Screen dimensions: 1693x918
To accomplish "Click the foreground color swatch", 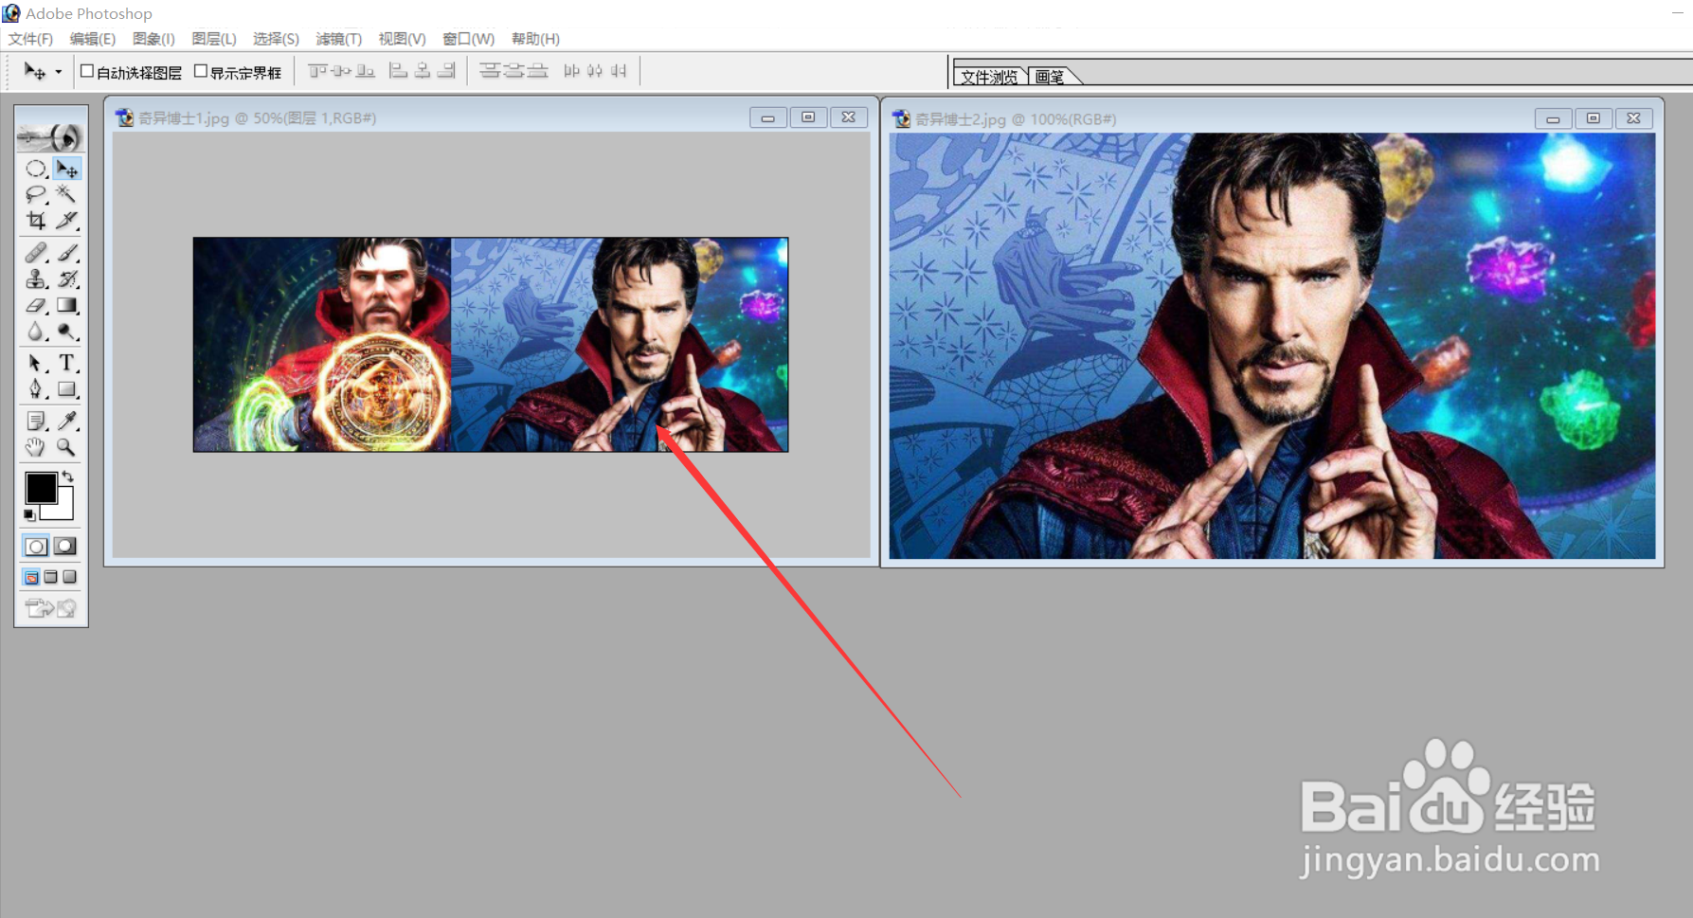I will point(40,487).
